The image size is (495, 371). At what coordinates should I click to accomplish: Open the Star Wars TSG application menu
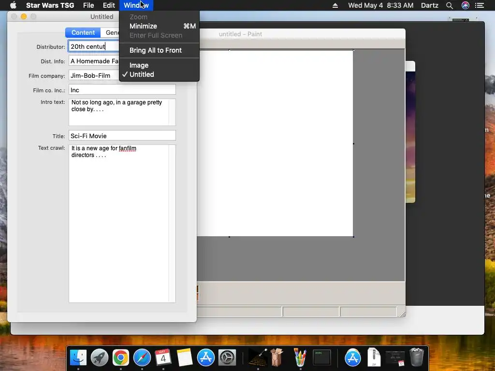50,5
